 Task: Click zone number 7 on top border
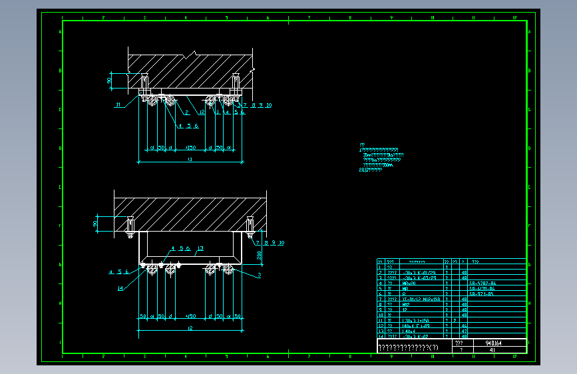coord(309,17)
